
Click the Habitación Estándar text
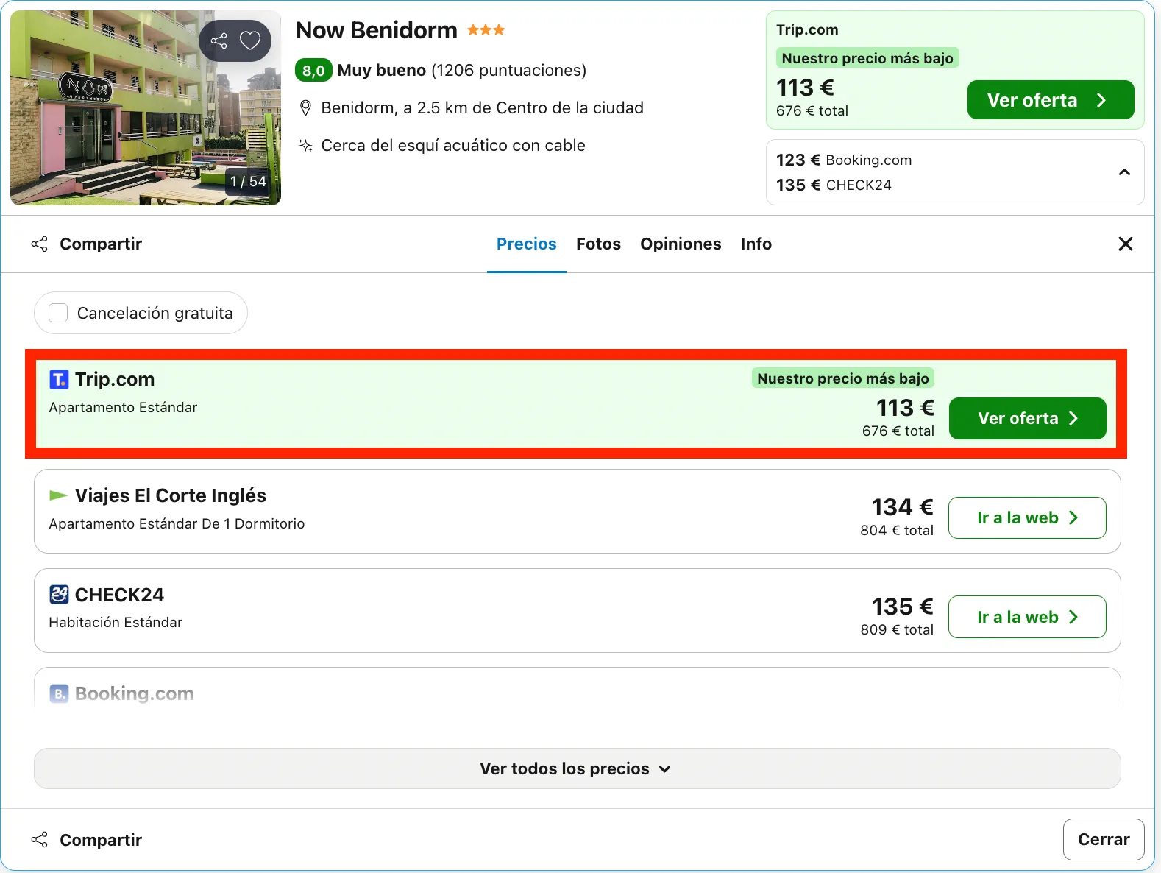pos(116,622)
